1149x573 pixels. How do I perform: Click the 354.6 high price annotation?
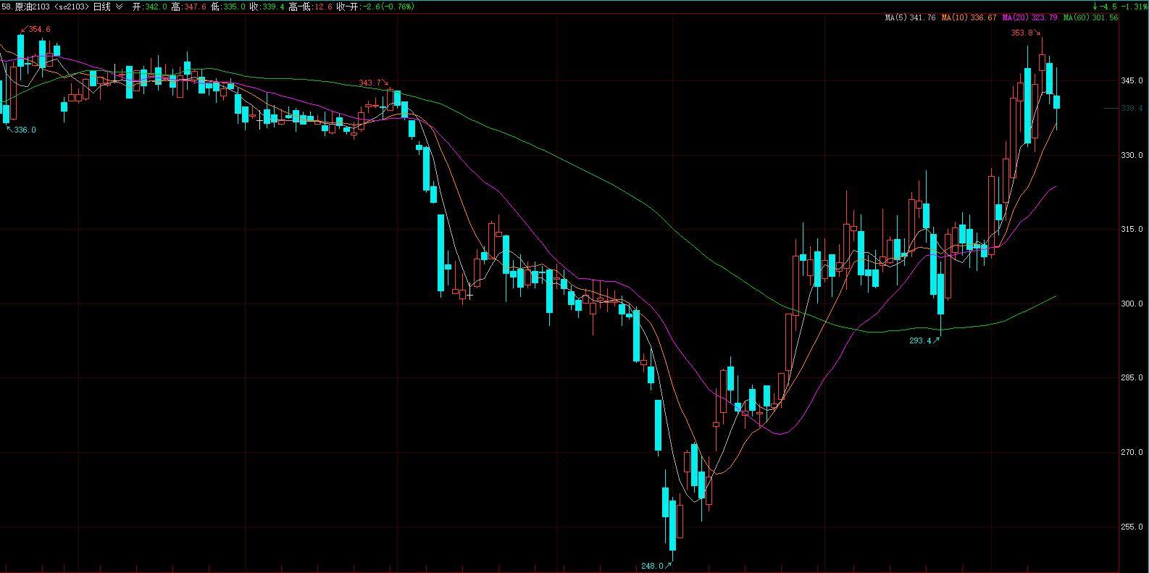pos(39,29)
